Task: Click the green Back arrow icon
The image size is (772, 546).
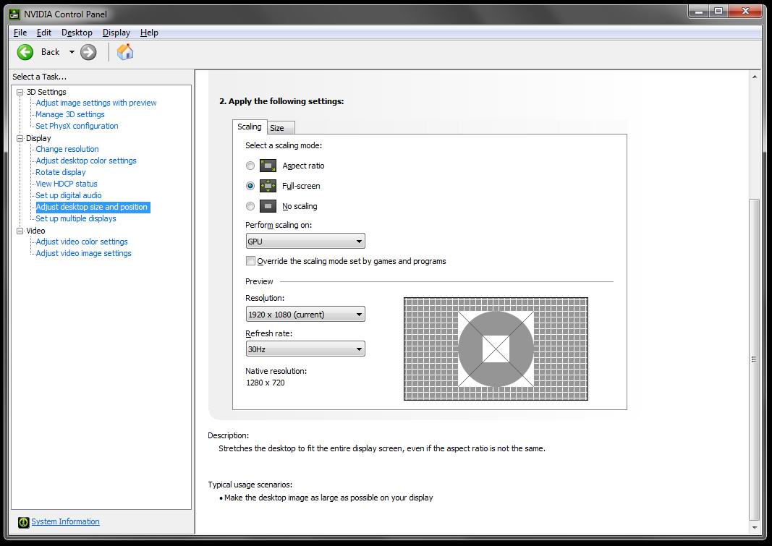Action: [x=25, y=52]
